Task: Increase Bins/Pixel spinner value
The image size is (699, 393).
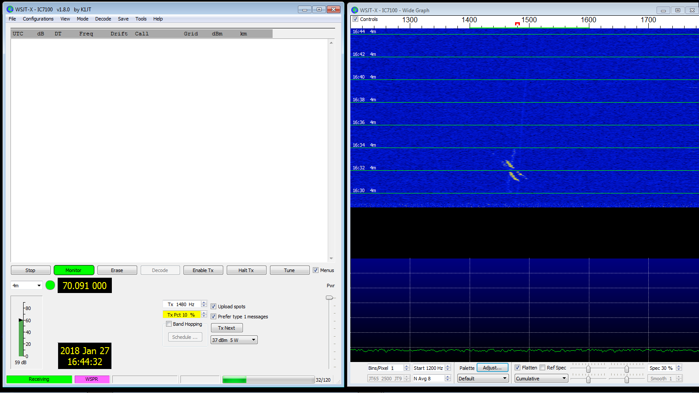Action: tap(407, 366)
